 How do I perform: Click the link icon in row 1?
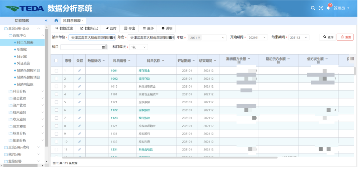tap(80, 71)
